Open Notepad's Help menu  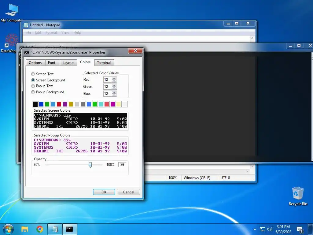[x=77, y=32]
